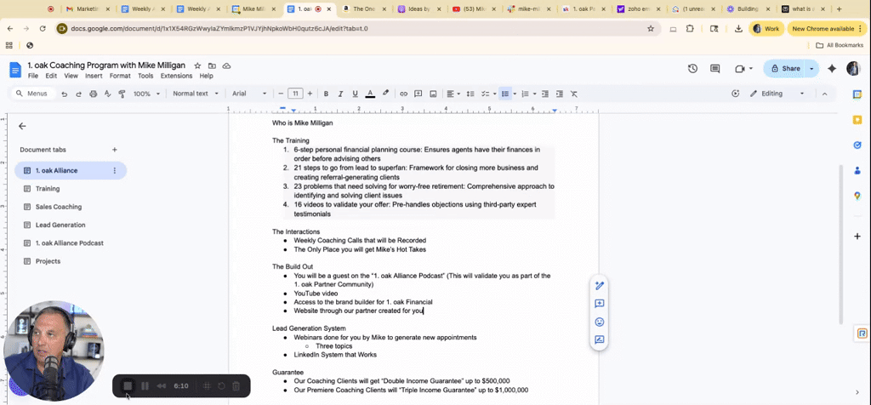Click the Gemini sparkle icon
The height and width of the screenshot is (405, 871).
[832, 68]
